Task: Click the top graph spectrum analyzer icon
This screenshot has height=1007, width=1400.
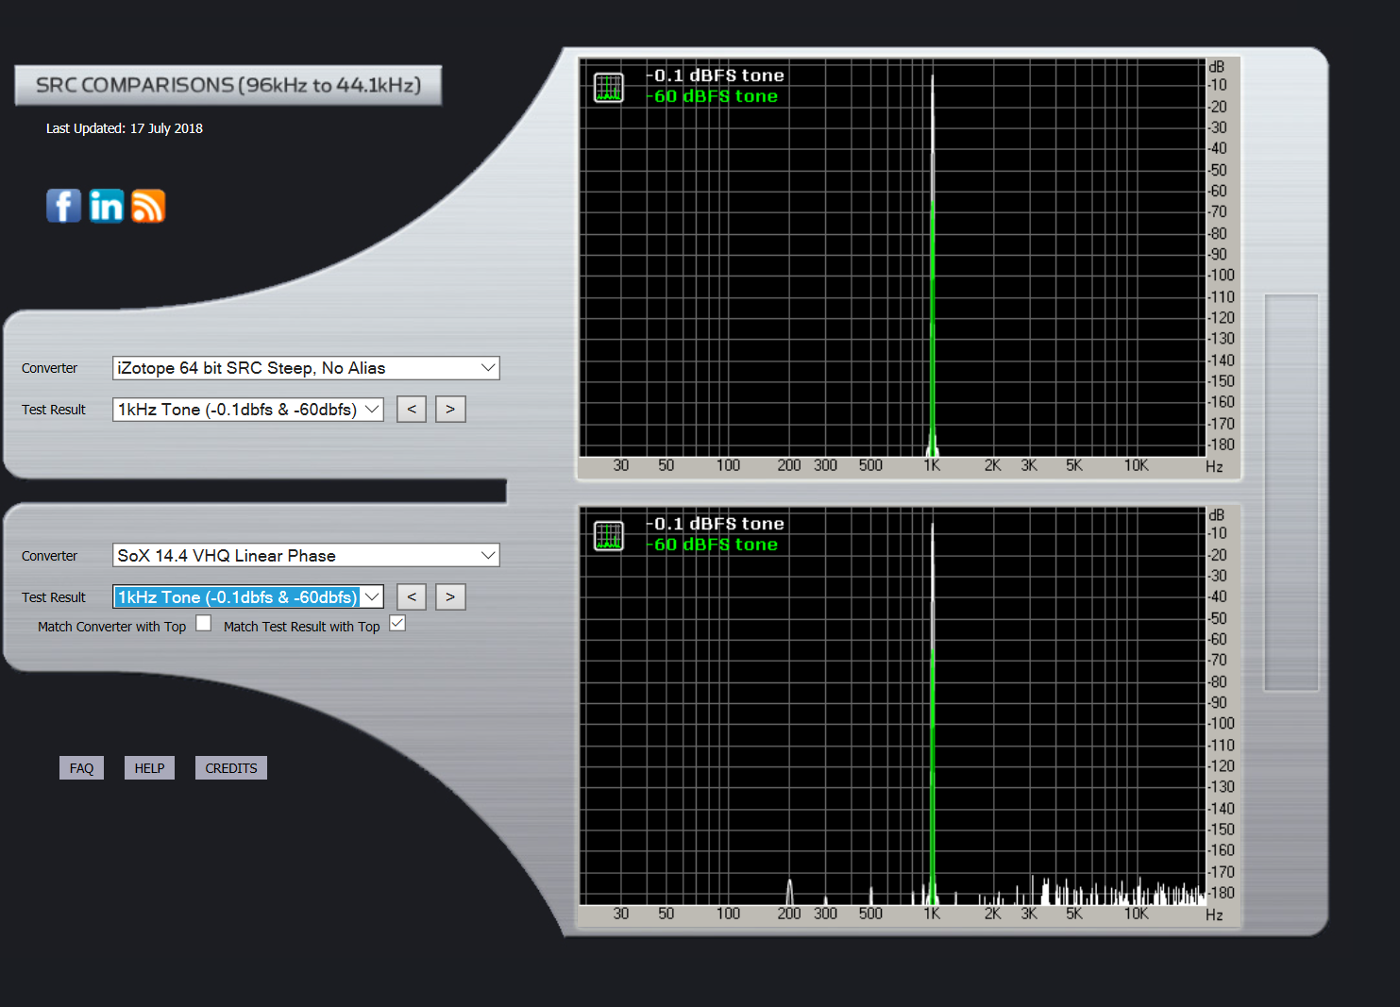Action: 608,88
